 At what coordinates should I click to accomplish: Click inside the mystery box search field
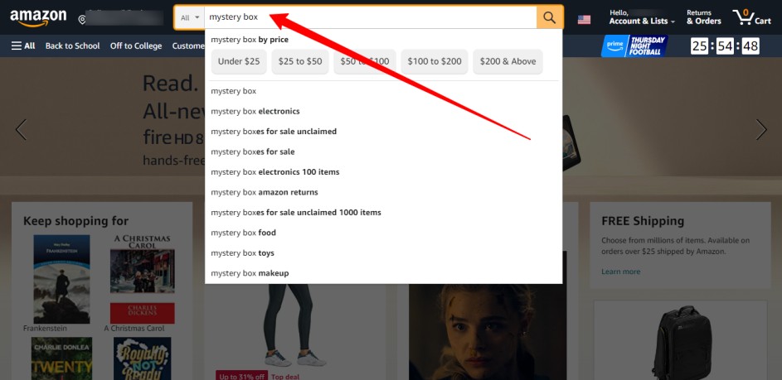pos(370,17)
